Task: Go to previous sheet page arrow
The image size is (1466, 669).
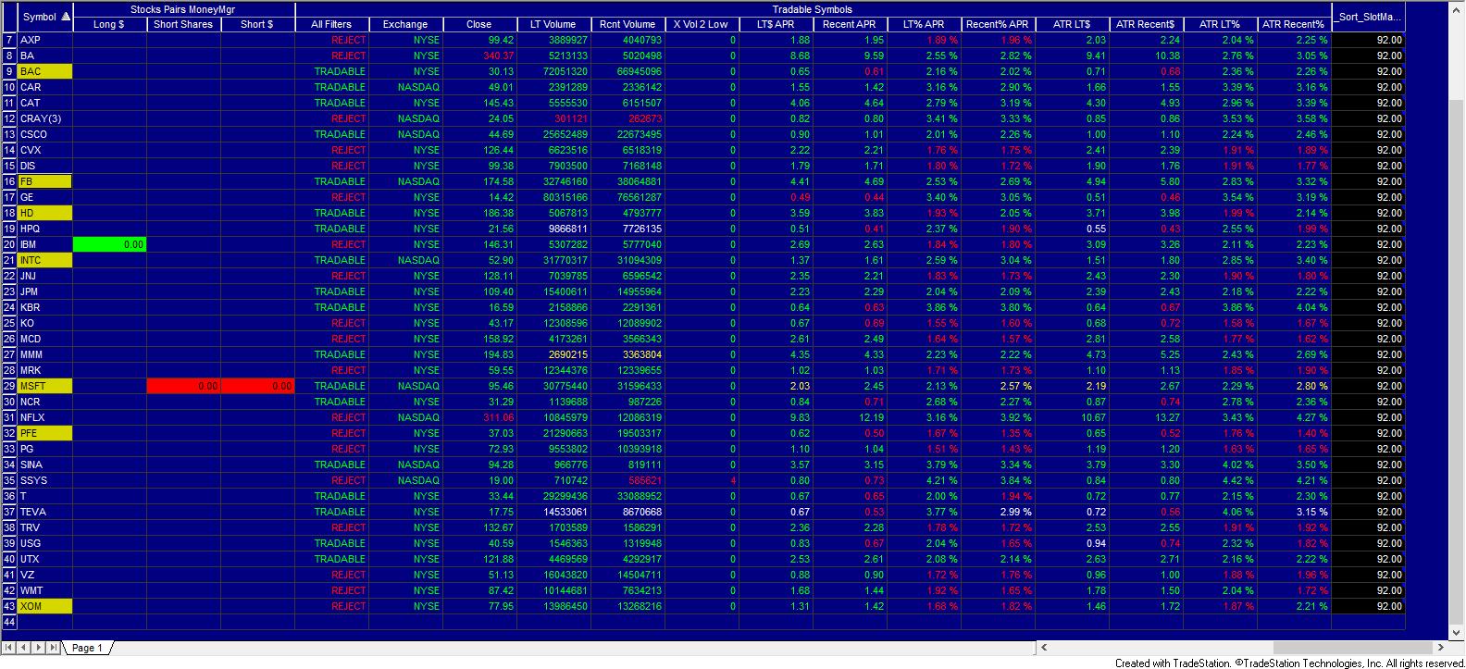Action: coord(23,647)
